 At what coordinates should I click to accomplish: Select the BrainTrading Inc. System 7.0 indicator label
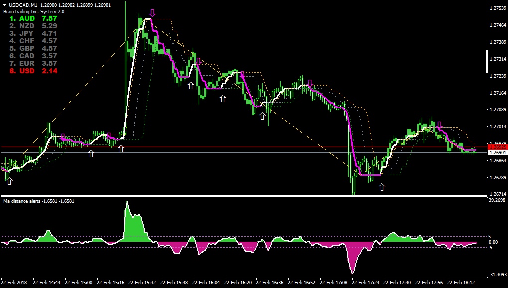click(x=34, y=11)
